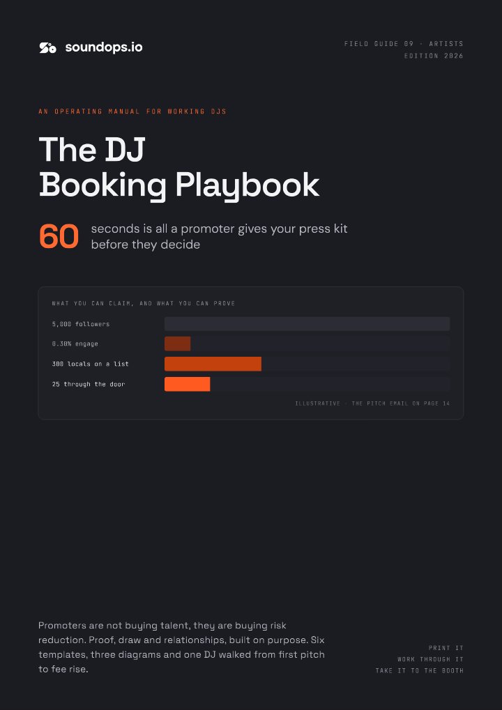Image resolution: width=502 pixels, height=710 pixels.
Task: Click the 'TAKE IT TO THE BOOTH' line
Action: (420, 670)
